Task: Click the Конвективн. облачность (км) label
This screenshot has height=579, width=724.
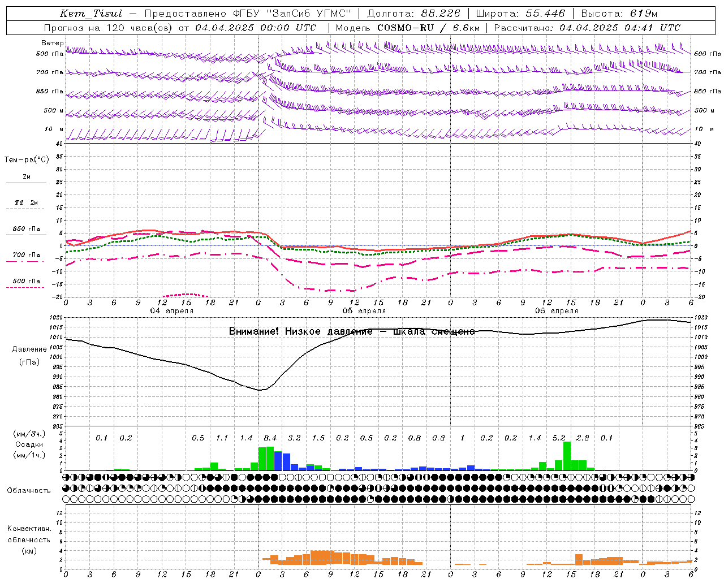Action: [29, 539]
